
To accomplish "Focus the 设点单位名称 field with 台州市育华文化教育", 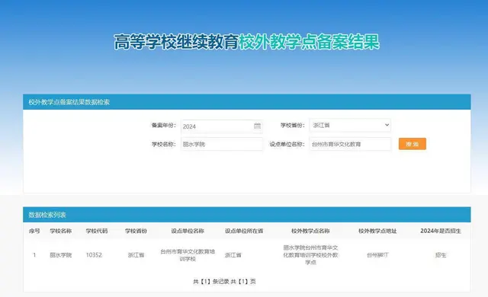I will tap(350, 144).
